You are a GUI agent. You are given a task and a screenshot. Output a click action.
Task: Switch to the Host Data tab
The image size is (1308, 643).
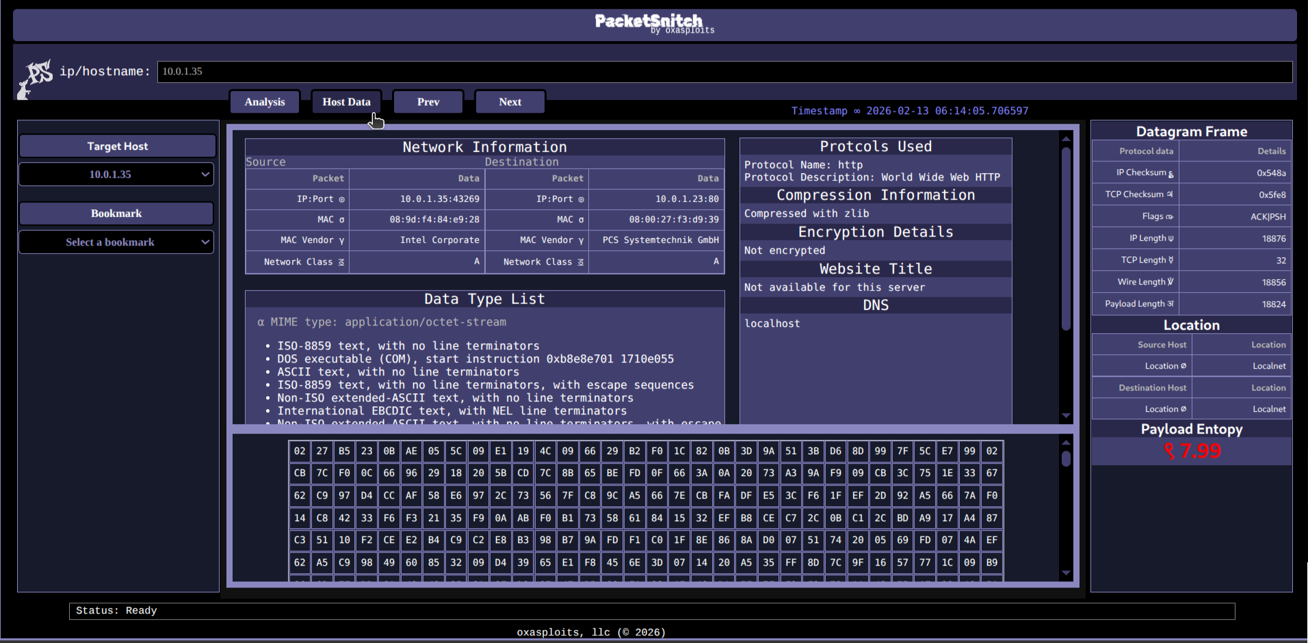tap(346, 102)
